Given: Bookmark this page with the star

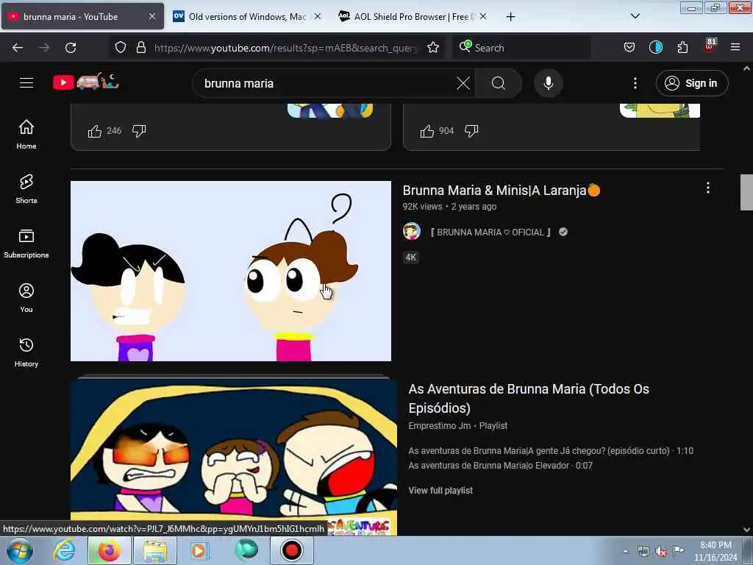Looking at the screenshot, I should pyautogui.click(x=433, y=47).
